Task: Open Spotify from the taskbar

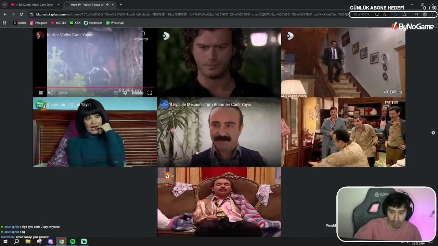Action: 73,242
